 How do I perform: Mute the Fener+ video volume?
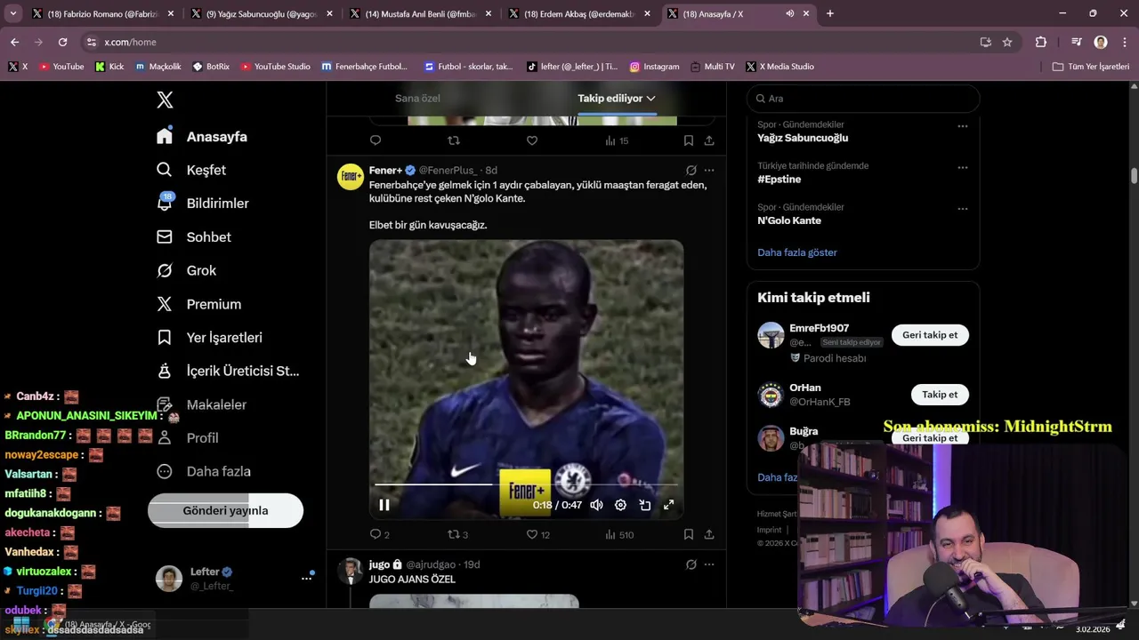pos(596,505)
